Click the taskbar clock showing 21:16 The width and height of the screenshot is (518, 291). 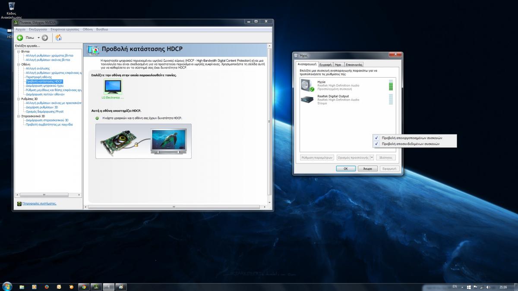(503, 287)
